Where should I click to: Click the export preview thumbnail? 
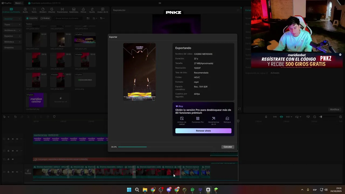point(139,72)
